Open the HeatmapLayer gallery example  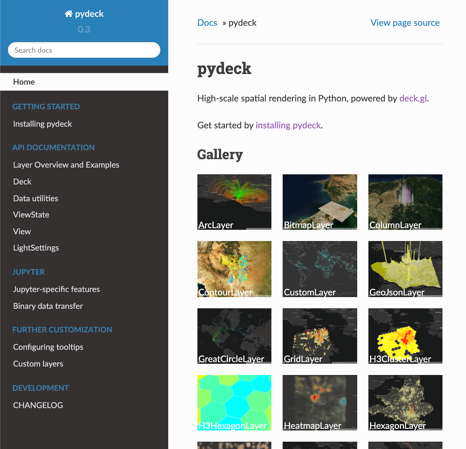[x=319, y=402]
